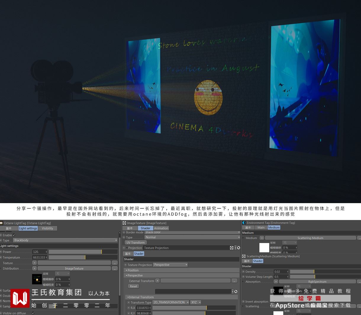This screenshot has height=315, width=361.
Task: Open the 2D_TRANSFORMATION dropdown
Action: point(171,303)
